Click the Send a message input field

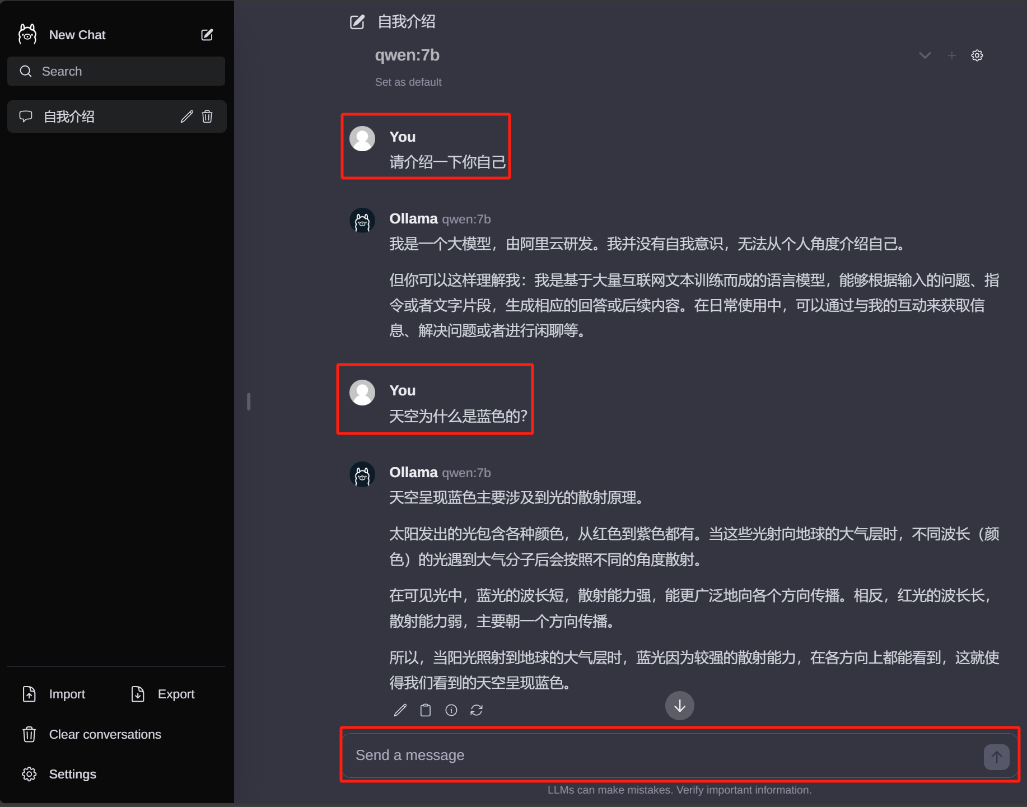tap(616, 755)
